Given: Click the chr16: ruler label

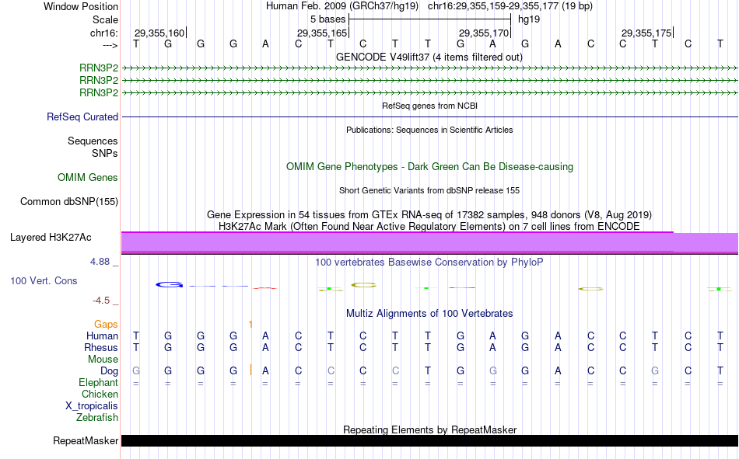Looking at the screenshot, I should [103, 33].
